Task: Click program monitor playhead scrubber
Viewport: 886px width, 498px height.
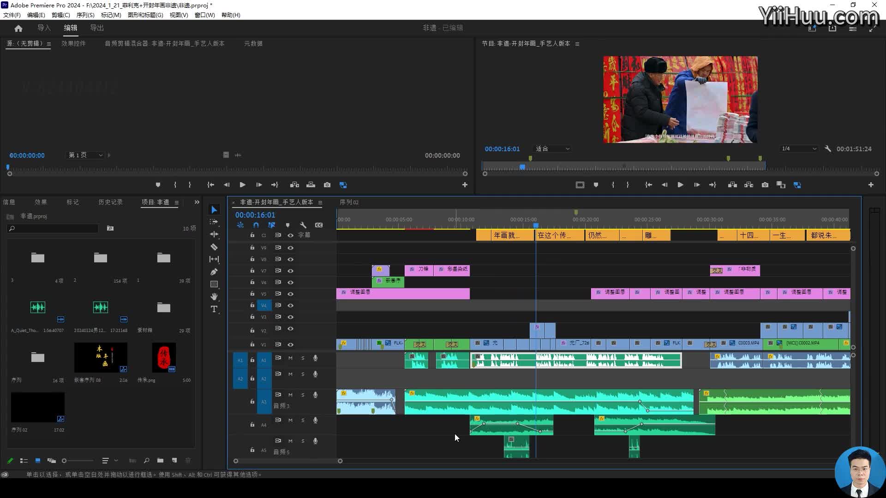Action: click(x=522, y=167)
